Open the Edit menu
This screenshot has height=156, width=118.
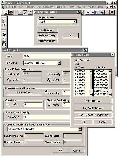[x=14, y=7]
